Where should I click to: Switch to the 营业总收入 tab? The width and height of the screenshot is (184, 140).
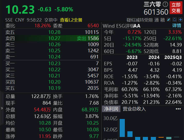click(x=134, y=109)
